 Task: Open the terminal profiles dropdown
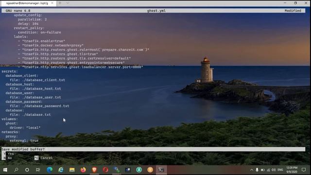click(68, 3)
